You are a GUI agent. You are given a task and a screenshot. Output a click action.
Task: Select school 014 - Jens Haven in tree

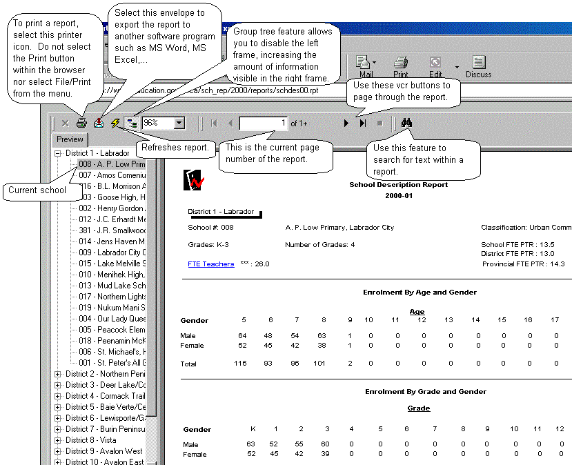pyautogui.click(x=111, y=241)
